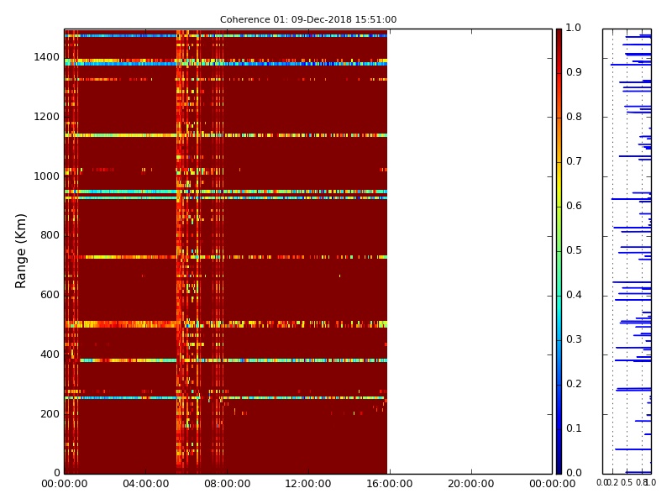Screen dimensions: 672x504
Task: Select the 1400 range tick label
Action: click(x=47, y=57)
